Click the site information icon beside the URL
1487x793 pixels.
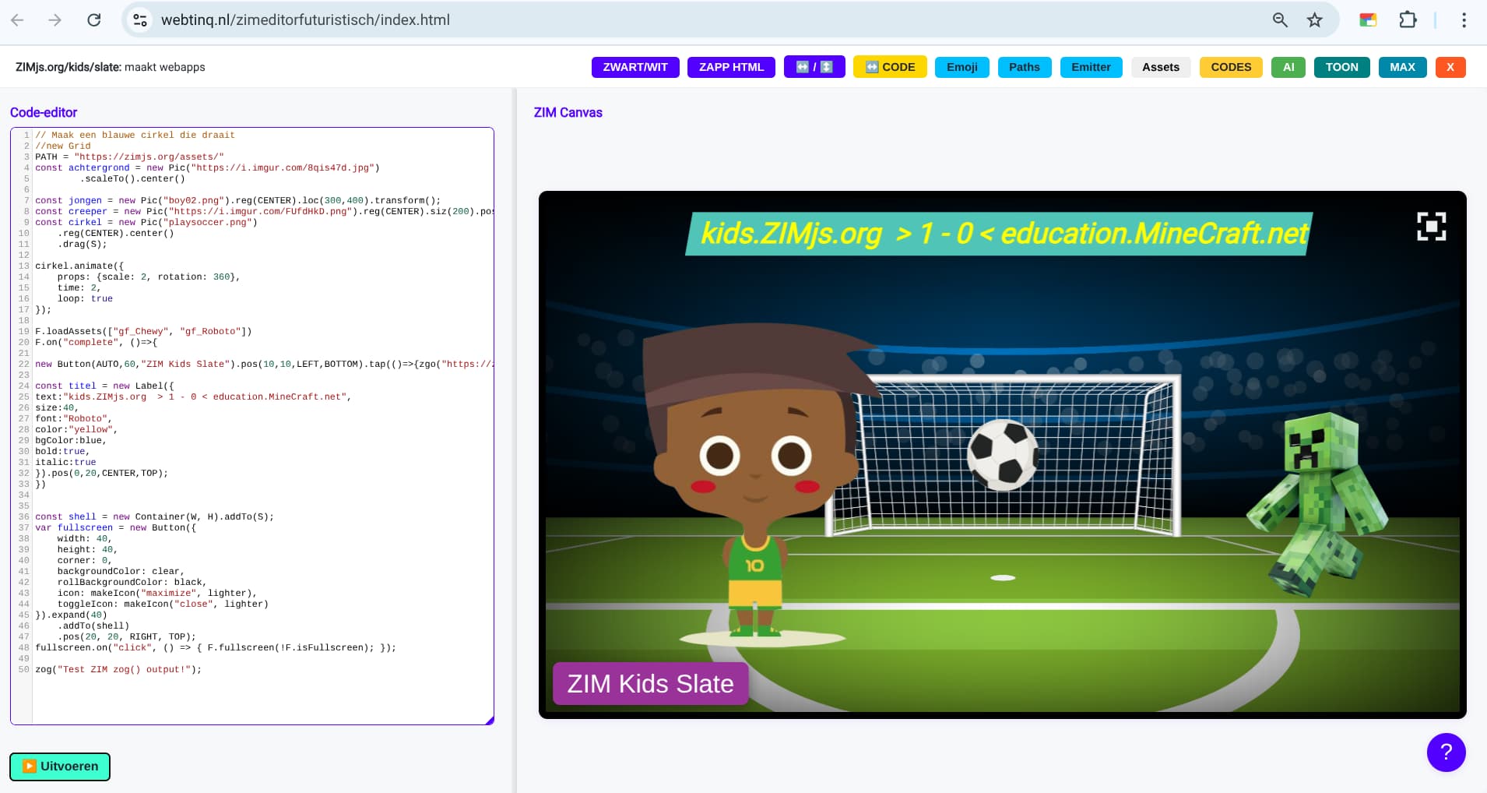tap(140, 20)
